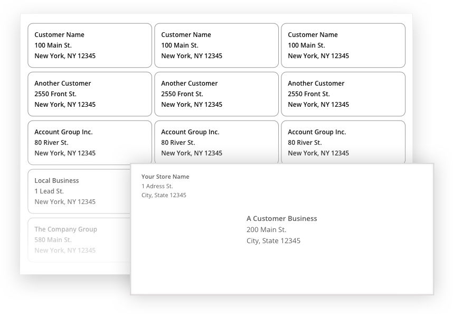Viewport: 453px width, 314px height.
Task: Pick the leftmost "Another Customer" label card
Action: coord(90,94)
